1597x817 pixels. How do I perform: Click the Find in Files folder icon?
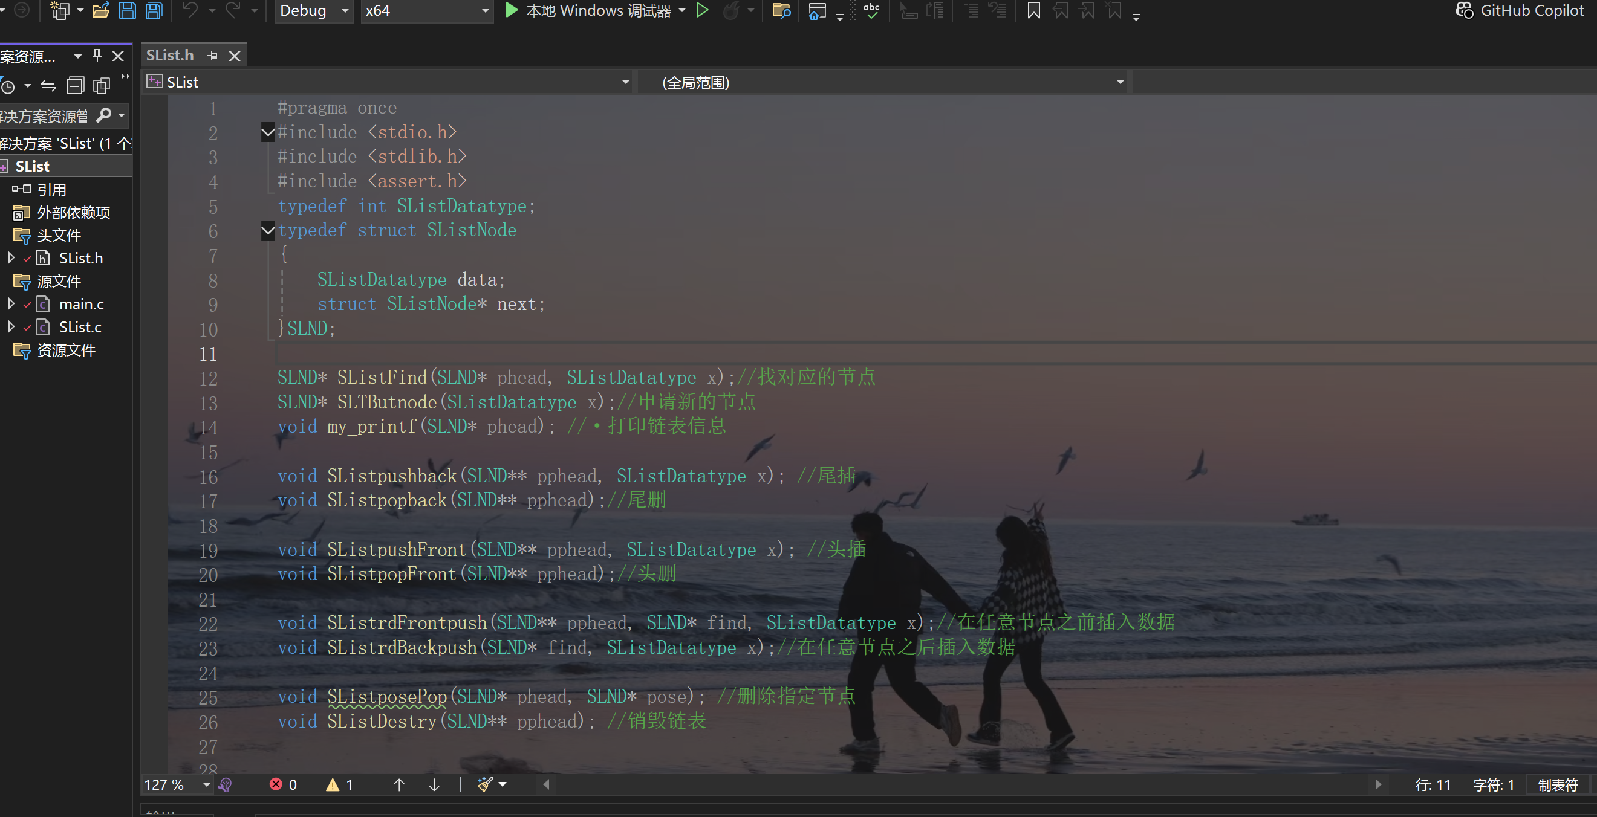click(x=781, y=10)
